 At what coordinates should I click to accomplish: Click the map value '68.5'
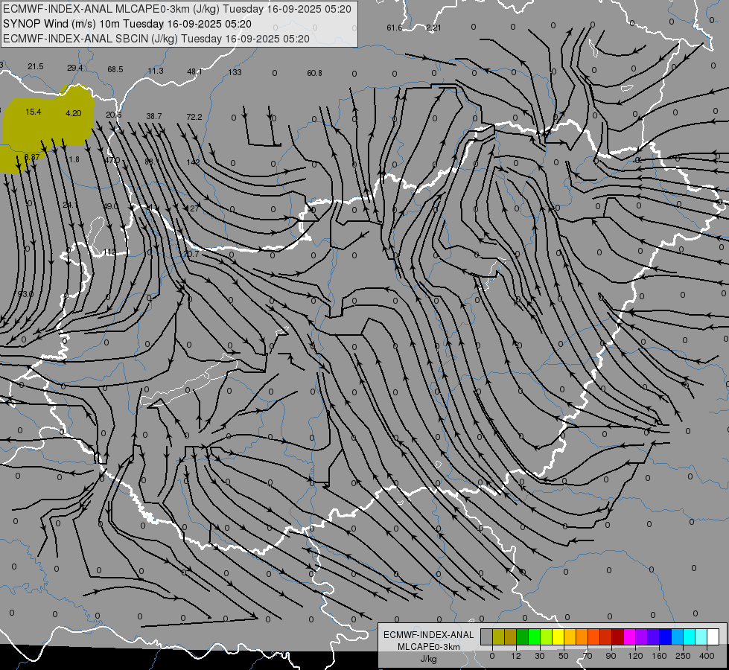pos(115,69)
